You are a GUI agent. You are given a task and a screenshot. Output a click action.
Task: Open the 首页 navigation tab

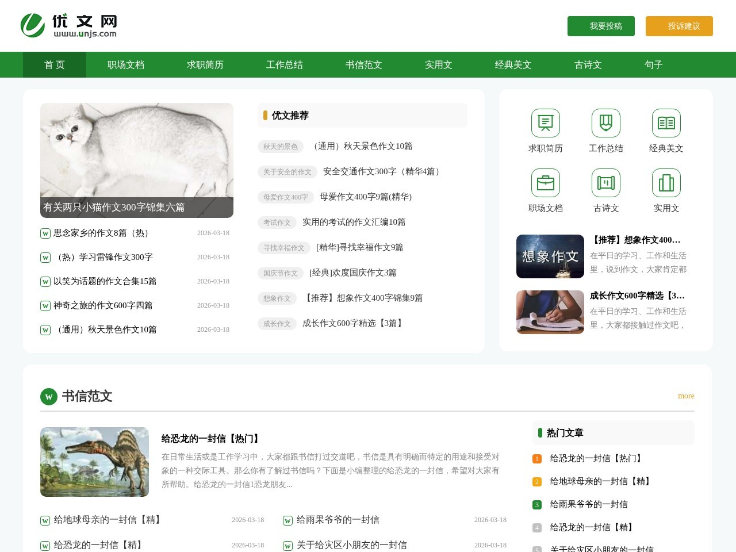click(x=54, y=64)
